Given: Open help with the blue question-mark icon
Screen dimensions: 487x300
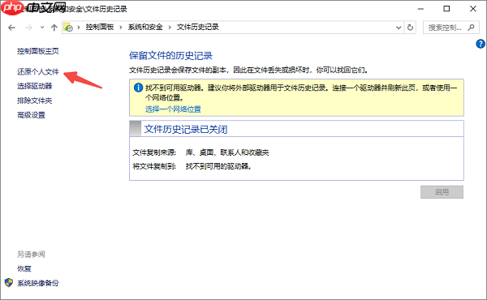Looking at the screenshot, I should click(481, 44).
